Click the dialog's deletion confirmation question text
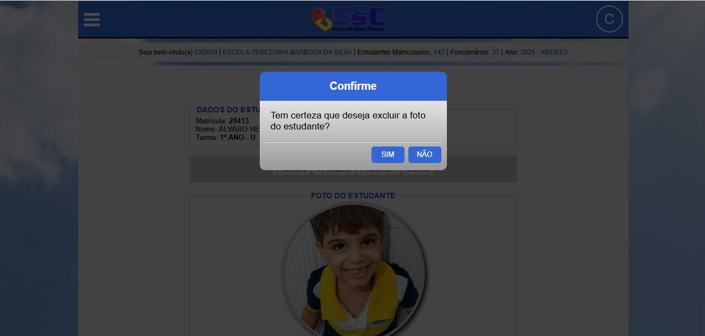 point(348,121)
